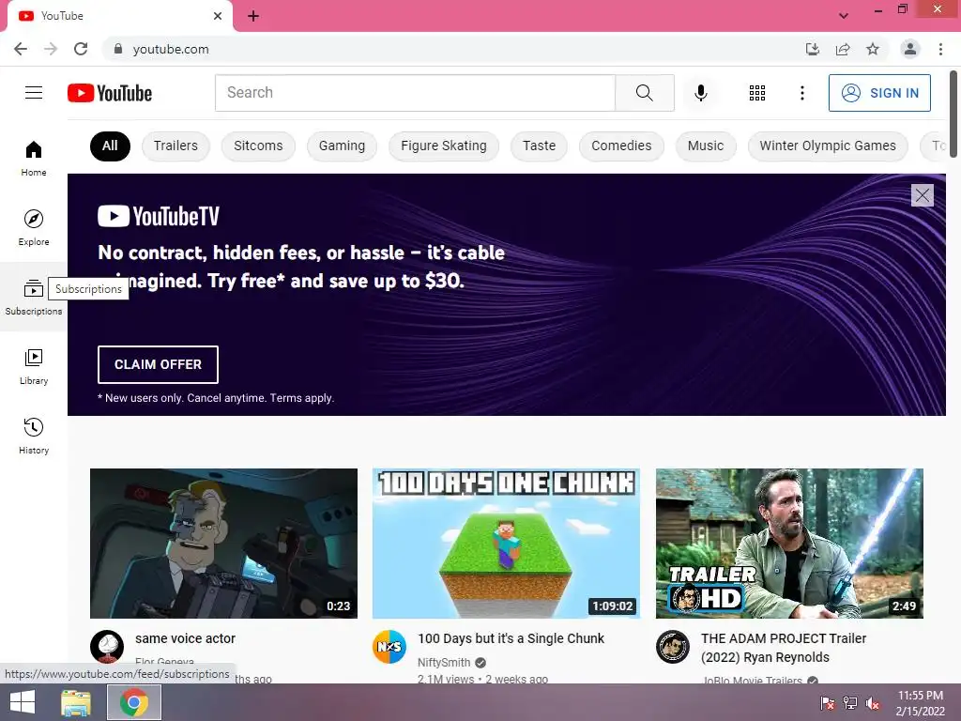
Task: Click the SIGN IN button
Action: click(879, 93)
